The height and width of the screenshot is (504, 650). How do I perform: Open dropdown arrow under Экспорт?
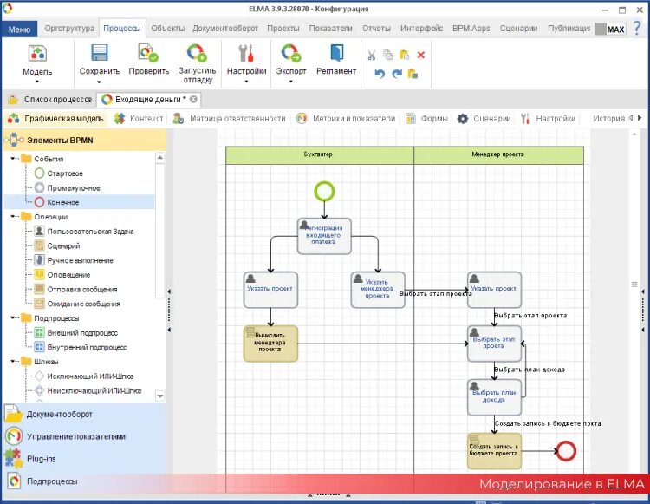(x=291, y=82)
